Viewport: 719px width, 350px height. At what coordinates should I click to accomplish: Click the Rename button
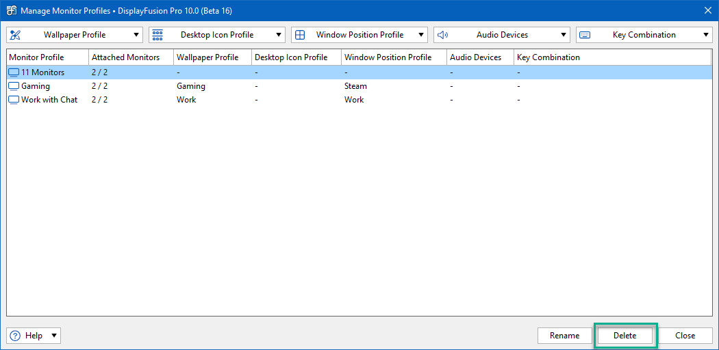564,336
